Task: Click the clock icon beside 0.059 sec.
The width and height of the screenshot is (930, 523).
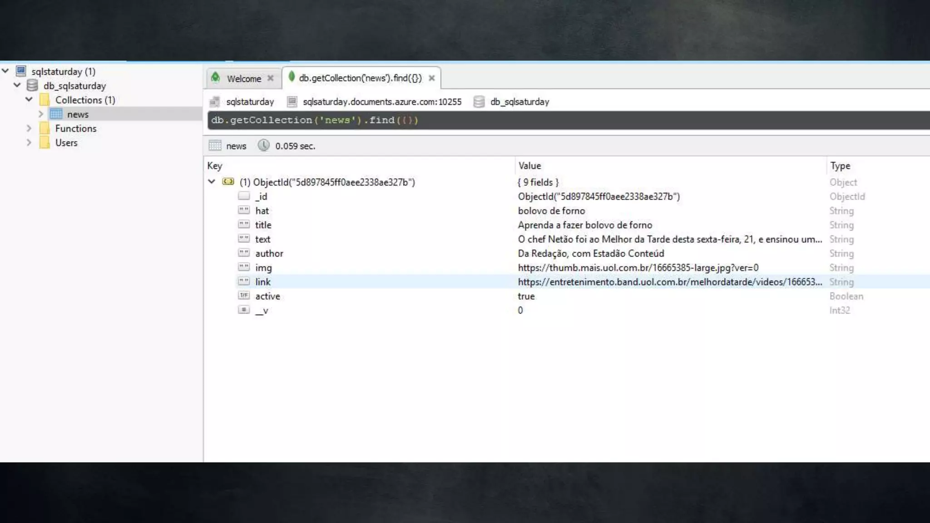Action: coord(263,146)
